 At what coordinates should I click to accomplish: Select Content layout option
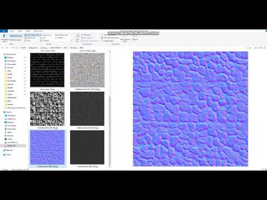[x=44, y=41]
